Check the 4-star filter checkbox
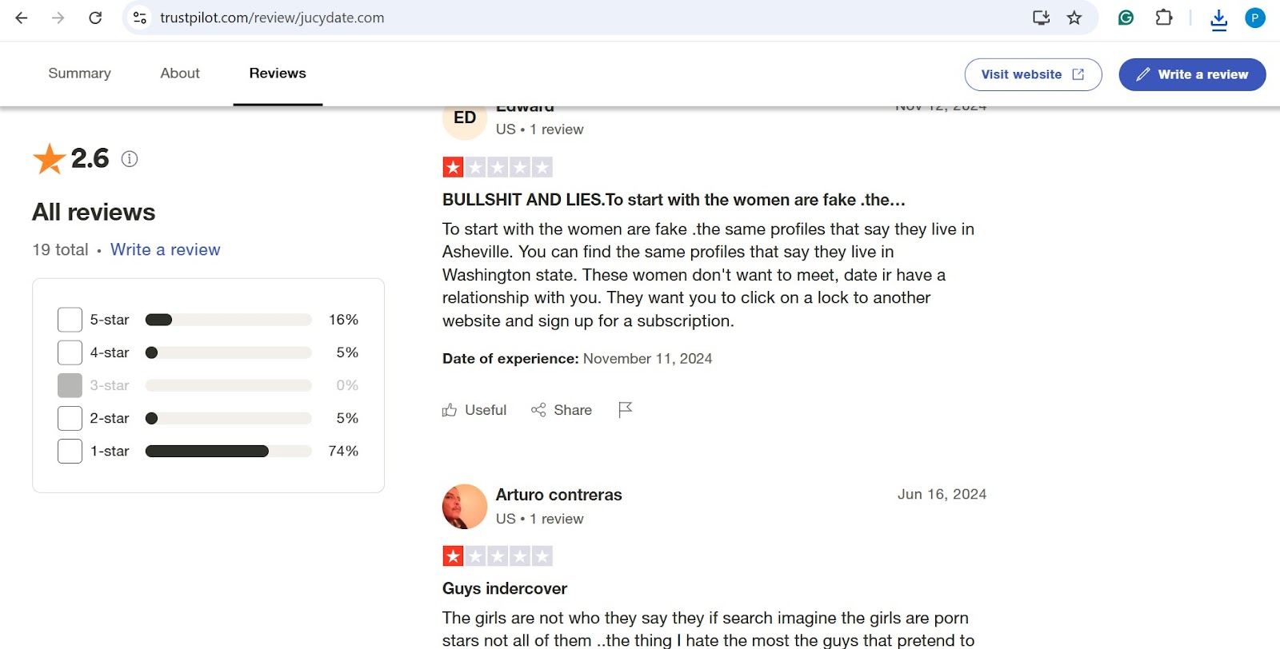 click(70, 352)
